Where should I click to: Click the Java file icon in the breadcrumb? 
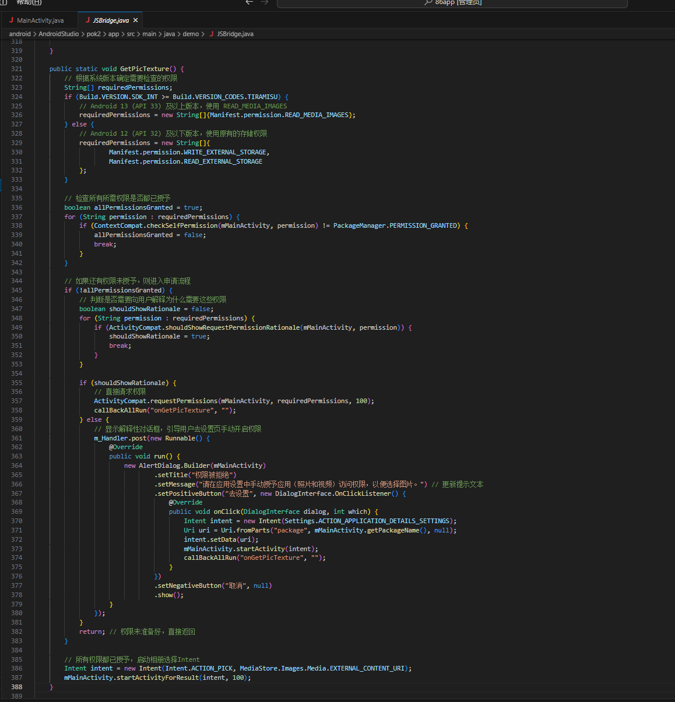(211, 34)
